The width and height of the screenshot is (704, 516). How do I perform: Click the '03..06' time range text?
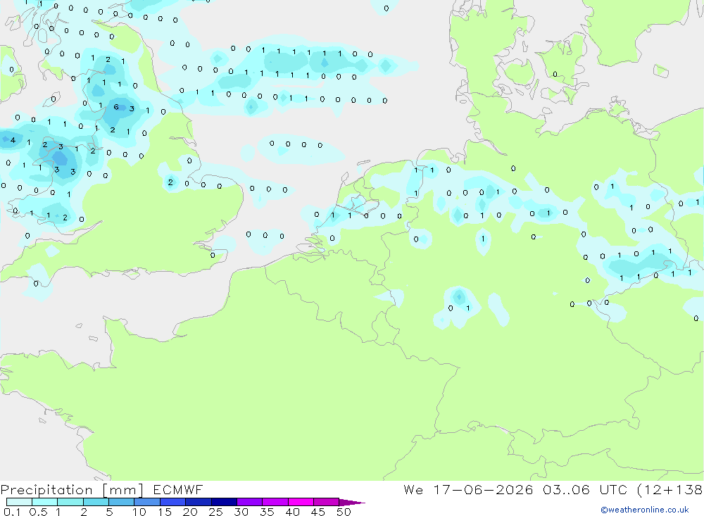[x=566, y=489]
